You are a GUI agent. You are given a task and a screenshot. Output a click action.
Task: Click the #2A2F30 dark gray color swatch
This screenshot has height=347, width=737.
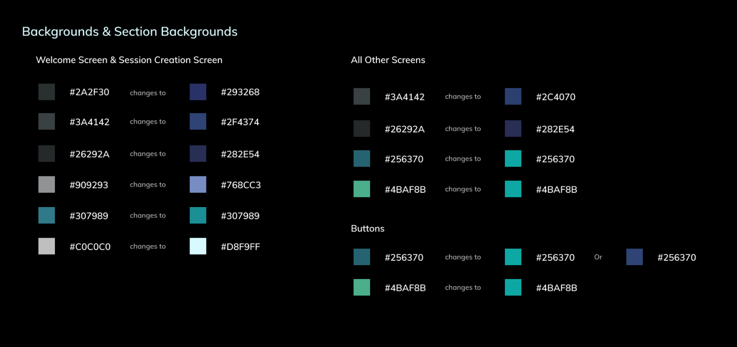(x=46, y=92)
